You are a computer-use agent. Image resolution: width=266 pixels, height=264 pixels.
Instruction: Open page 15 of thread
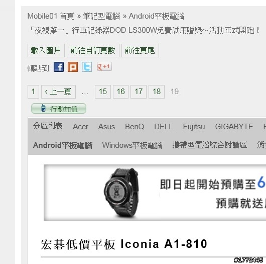tap(103, 92)
